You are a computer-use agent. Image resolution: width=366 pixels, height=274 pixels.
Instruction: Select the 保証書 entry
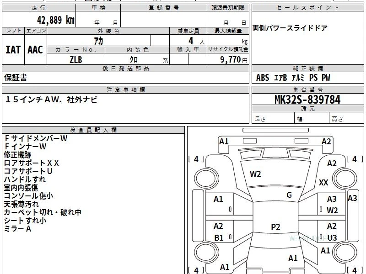pyautogui.click(x=16, y=78)
